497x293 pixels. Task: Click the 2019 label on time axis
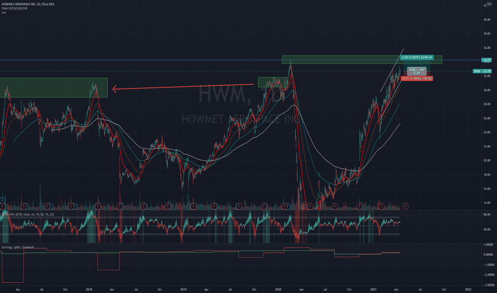(183, 289)
